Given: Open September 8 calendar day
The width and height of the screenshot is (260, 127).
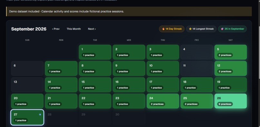Looking at the screenshot, I should point(95,68).
